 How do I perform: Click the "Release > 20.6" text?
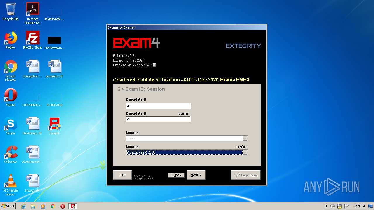pos(124,56)
